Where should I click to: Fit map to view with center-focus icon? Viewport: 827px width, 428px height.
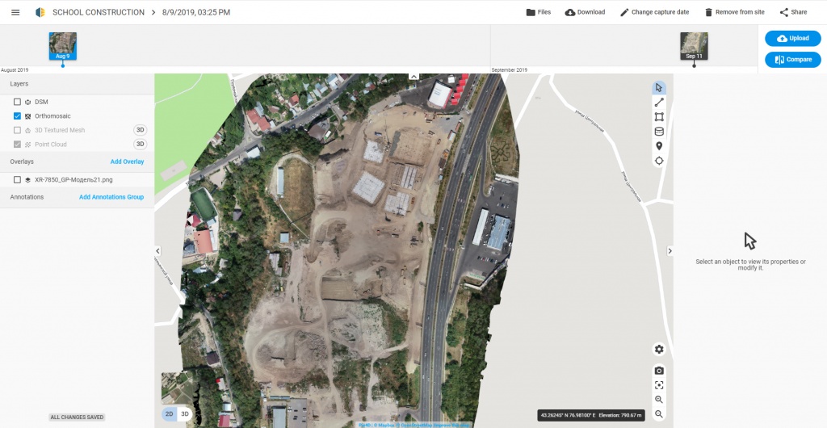tap(659, 385)
